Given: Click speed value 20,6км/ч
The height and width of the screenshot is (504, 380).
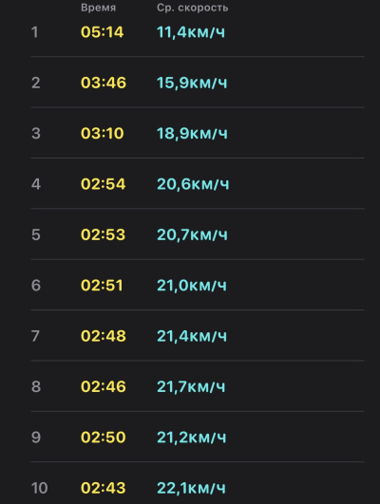Looking at the screenshot, I should click(x=193, y=184).
